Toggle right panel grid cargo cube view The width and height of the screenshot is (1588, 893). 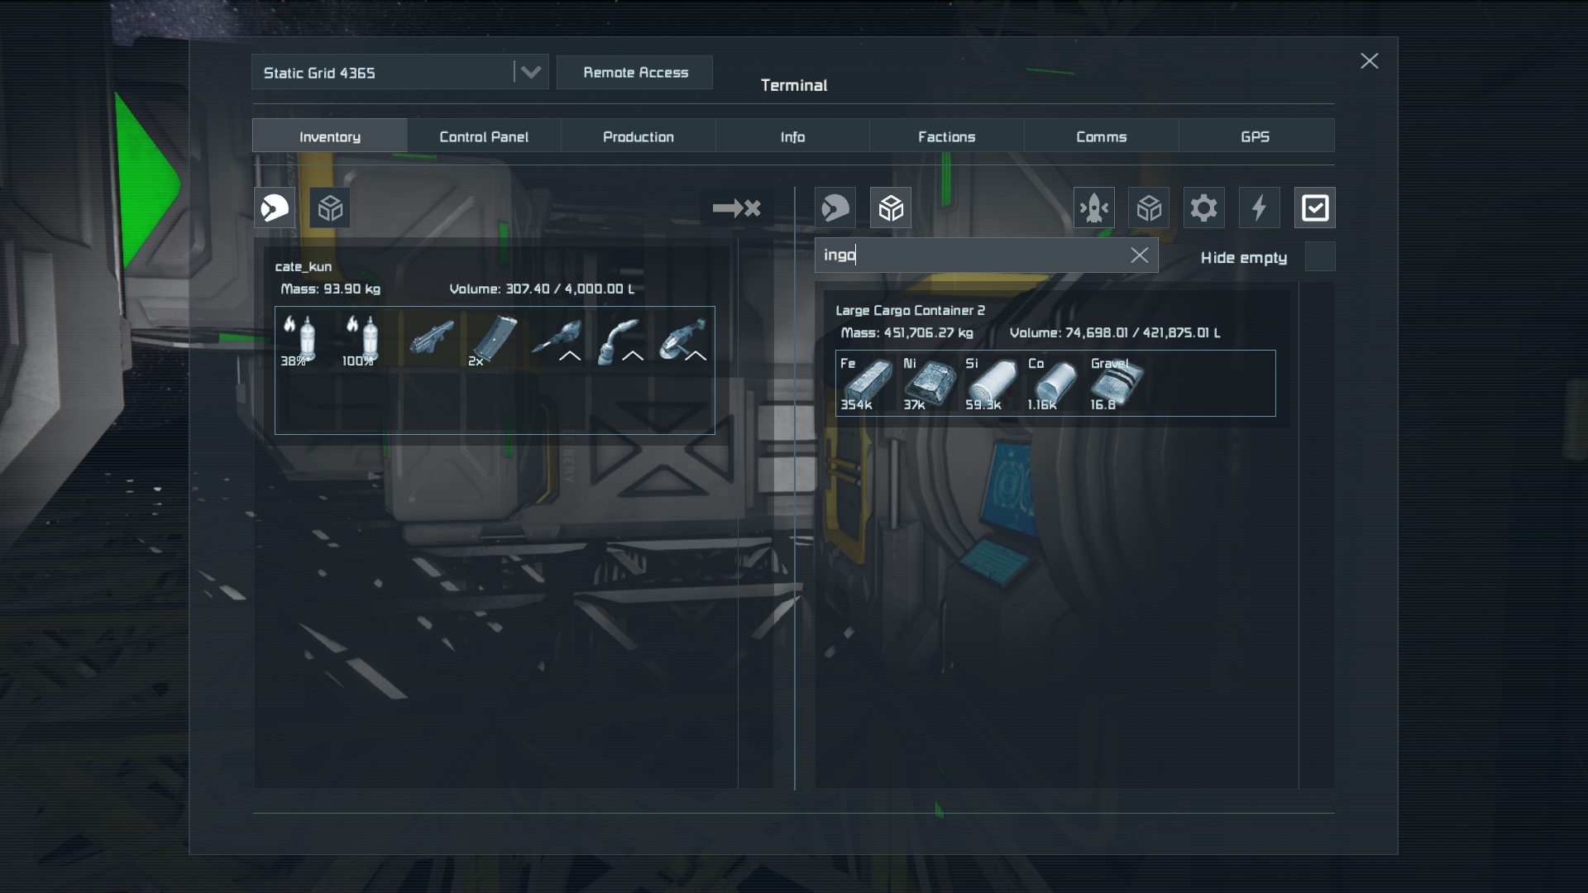point(891,208)
